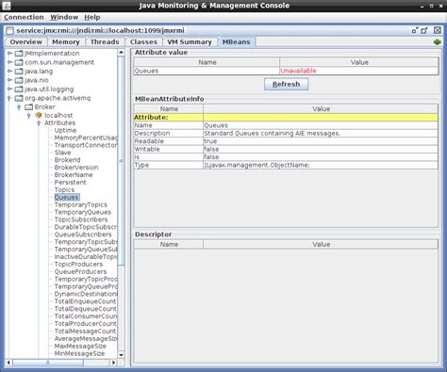
Task: Collapse the localhost node
Action: click(29, 116)
